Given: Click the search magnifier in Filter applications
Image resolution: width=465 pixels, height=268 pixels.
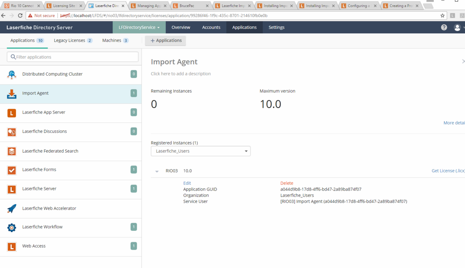Looking at the screenshot, I should click(x=13, y=57).
